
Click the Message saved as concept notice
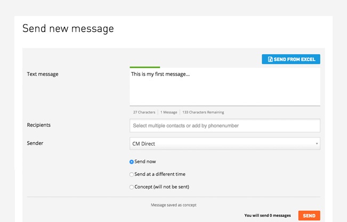[173, 205]
